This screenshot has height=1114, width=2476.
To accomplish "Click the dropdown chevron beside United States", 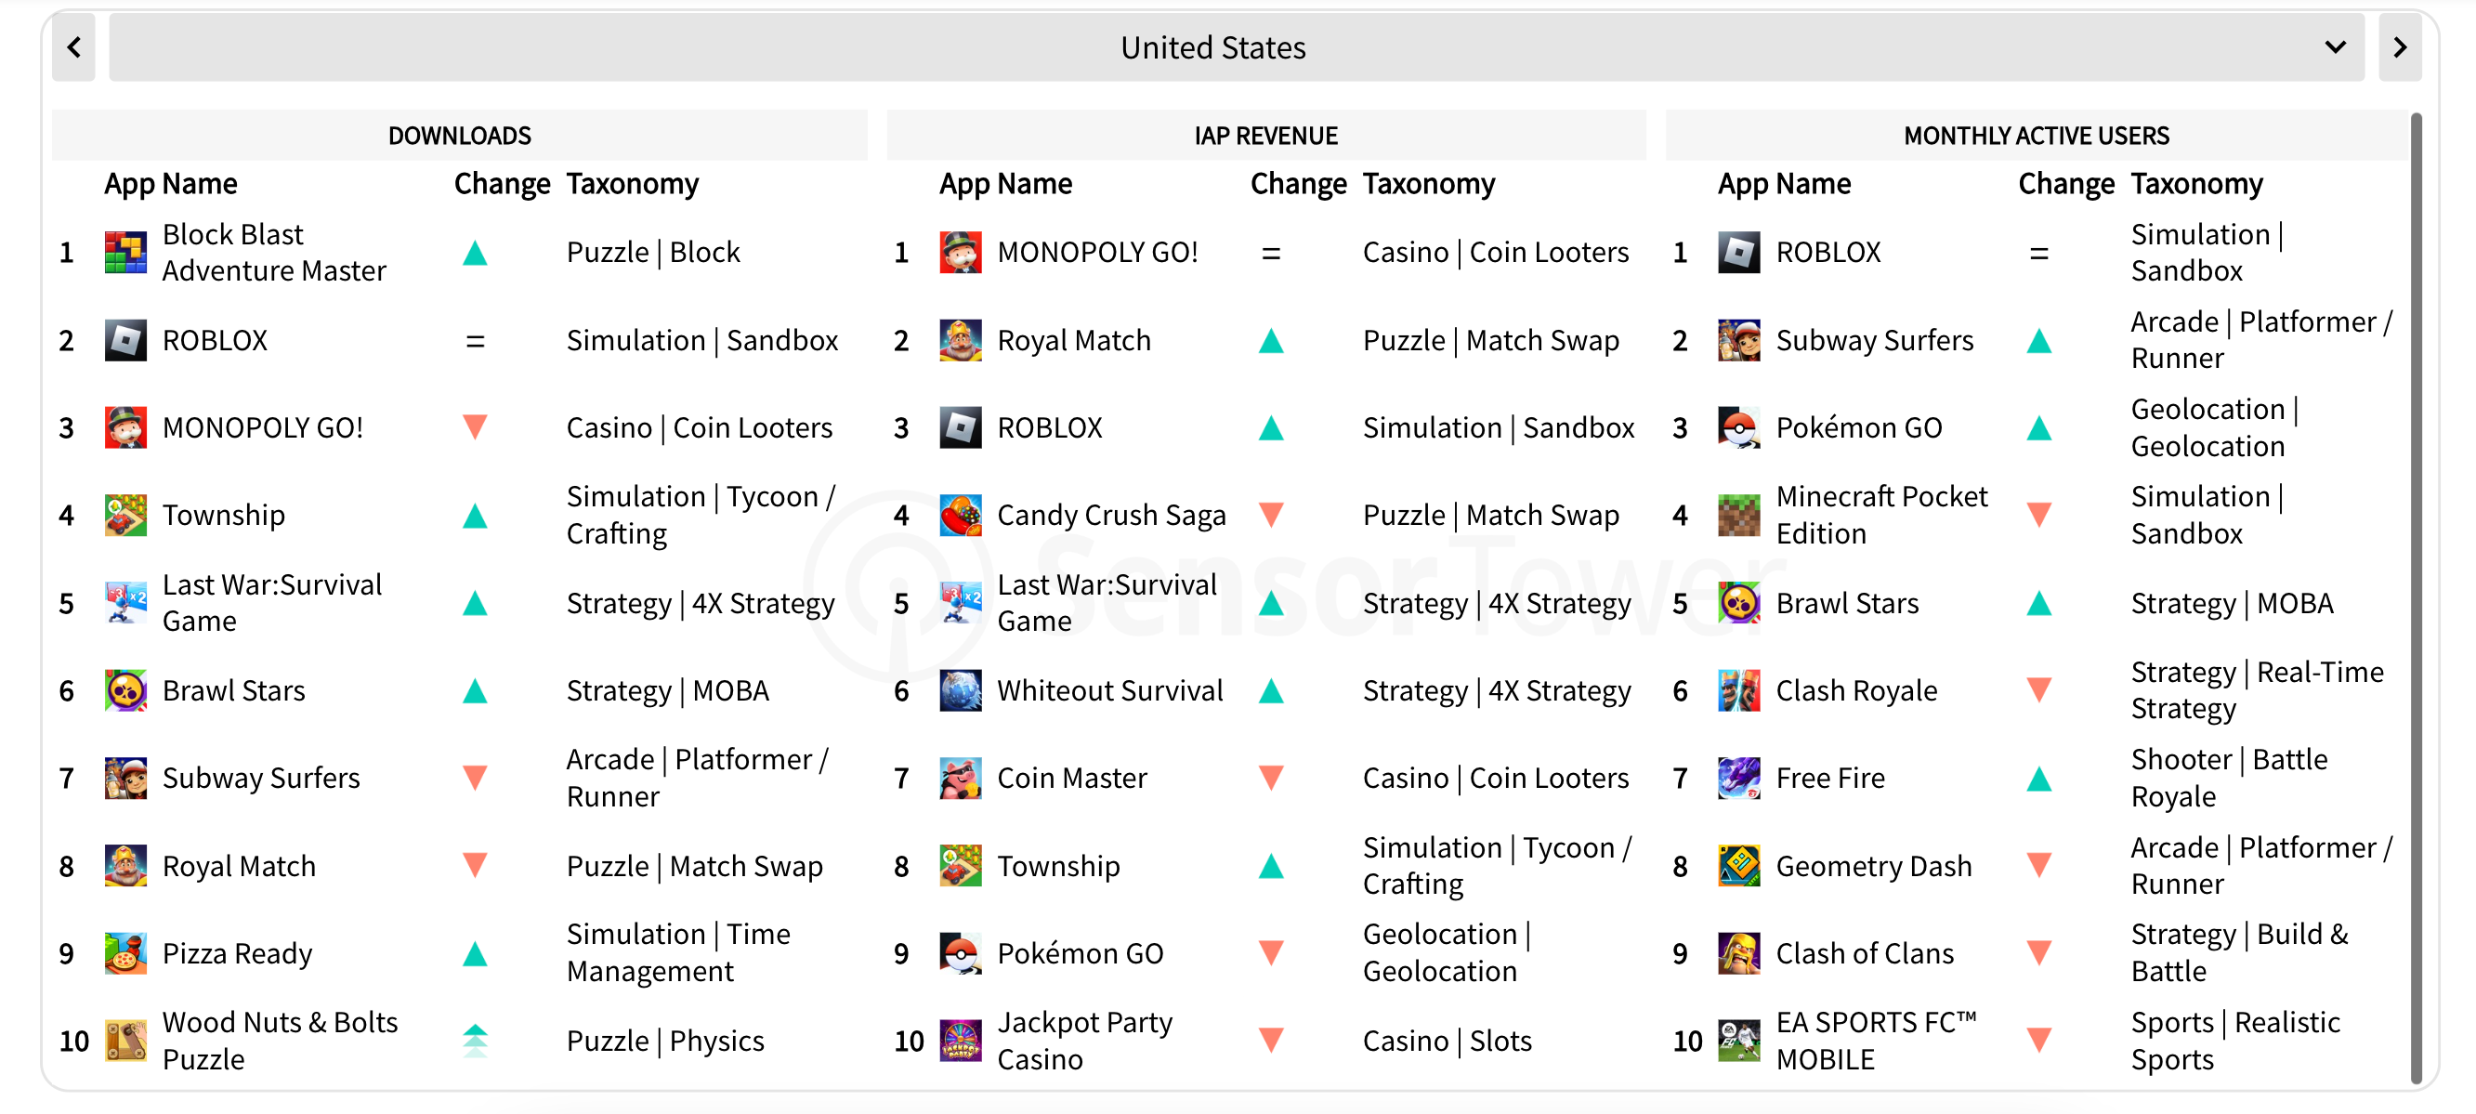I will point(2335,47).
